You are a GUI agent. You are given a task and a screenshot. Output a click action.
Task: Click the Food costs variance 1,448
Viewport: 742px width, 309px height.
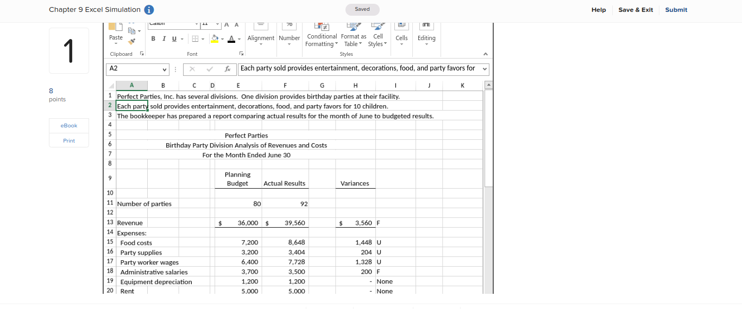[355, 243]
